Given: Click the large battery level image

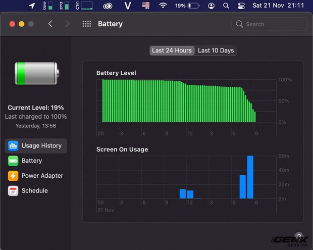Looking at the screenshot, I should [x=37, y=73].
